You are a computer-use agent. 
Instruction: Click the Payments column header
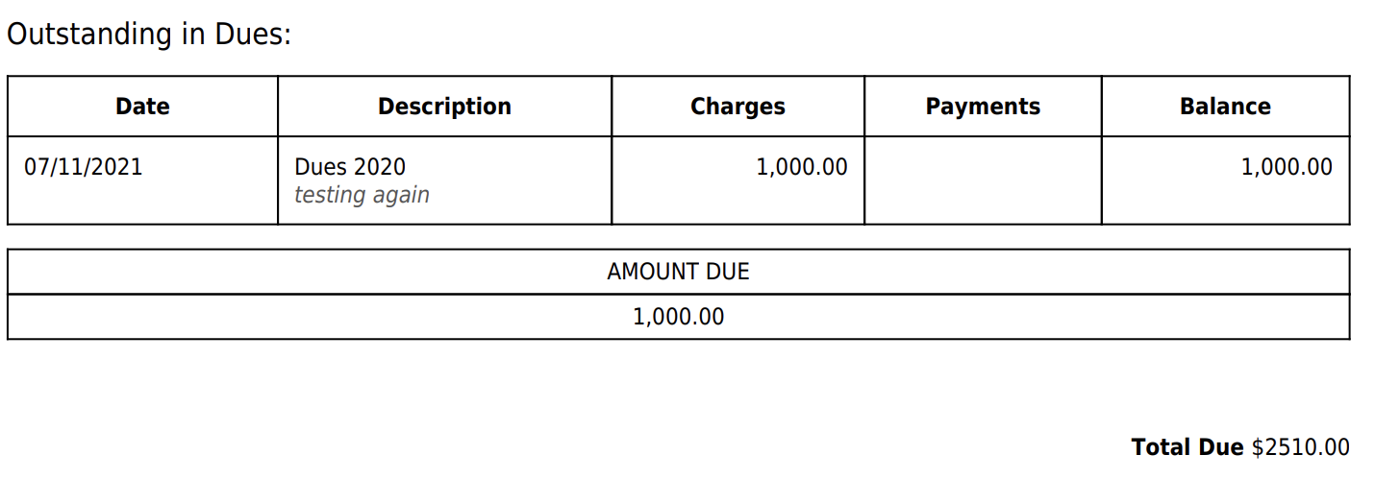[x=983, y=107]
